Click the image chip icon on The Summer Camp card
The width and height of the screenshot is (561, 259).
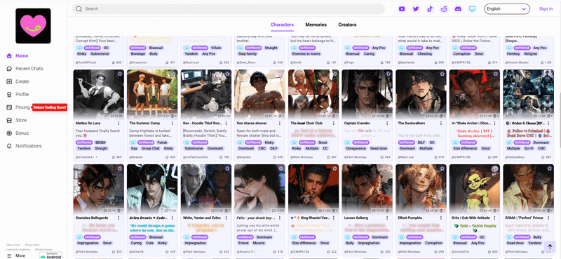pos(133,142)
